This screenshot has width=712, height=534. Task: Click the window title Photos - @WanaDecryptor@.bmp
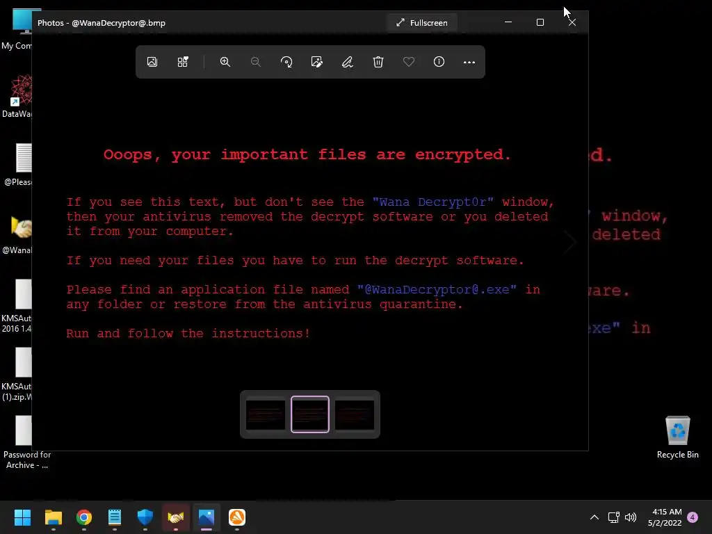tap(102, 23)
